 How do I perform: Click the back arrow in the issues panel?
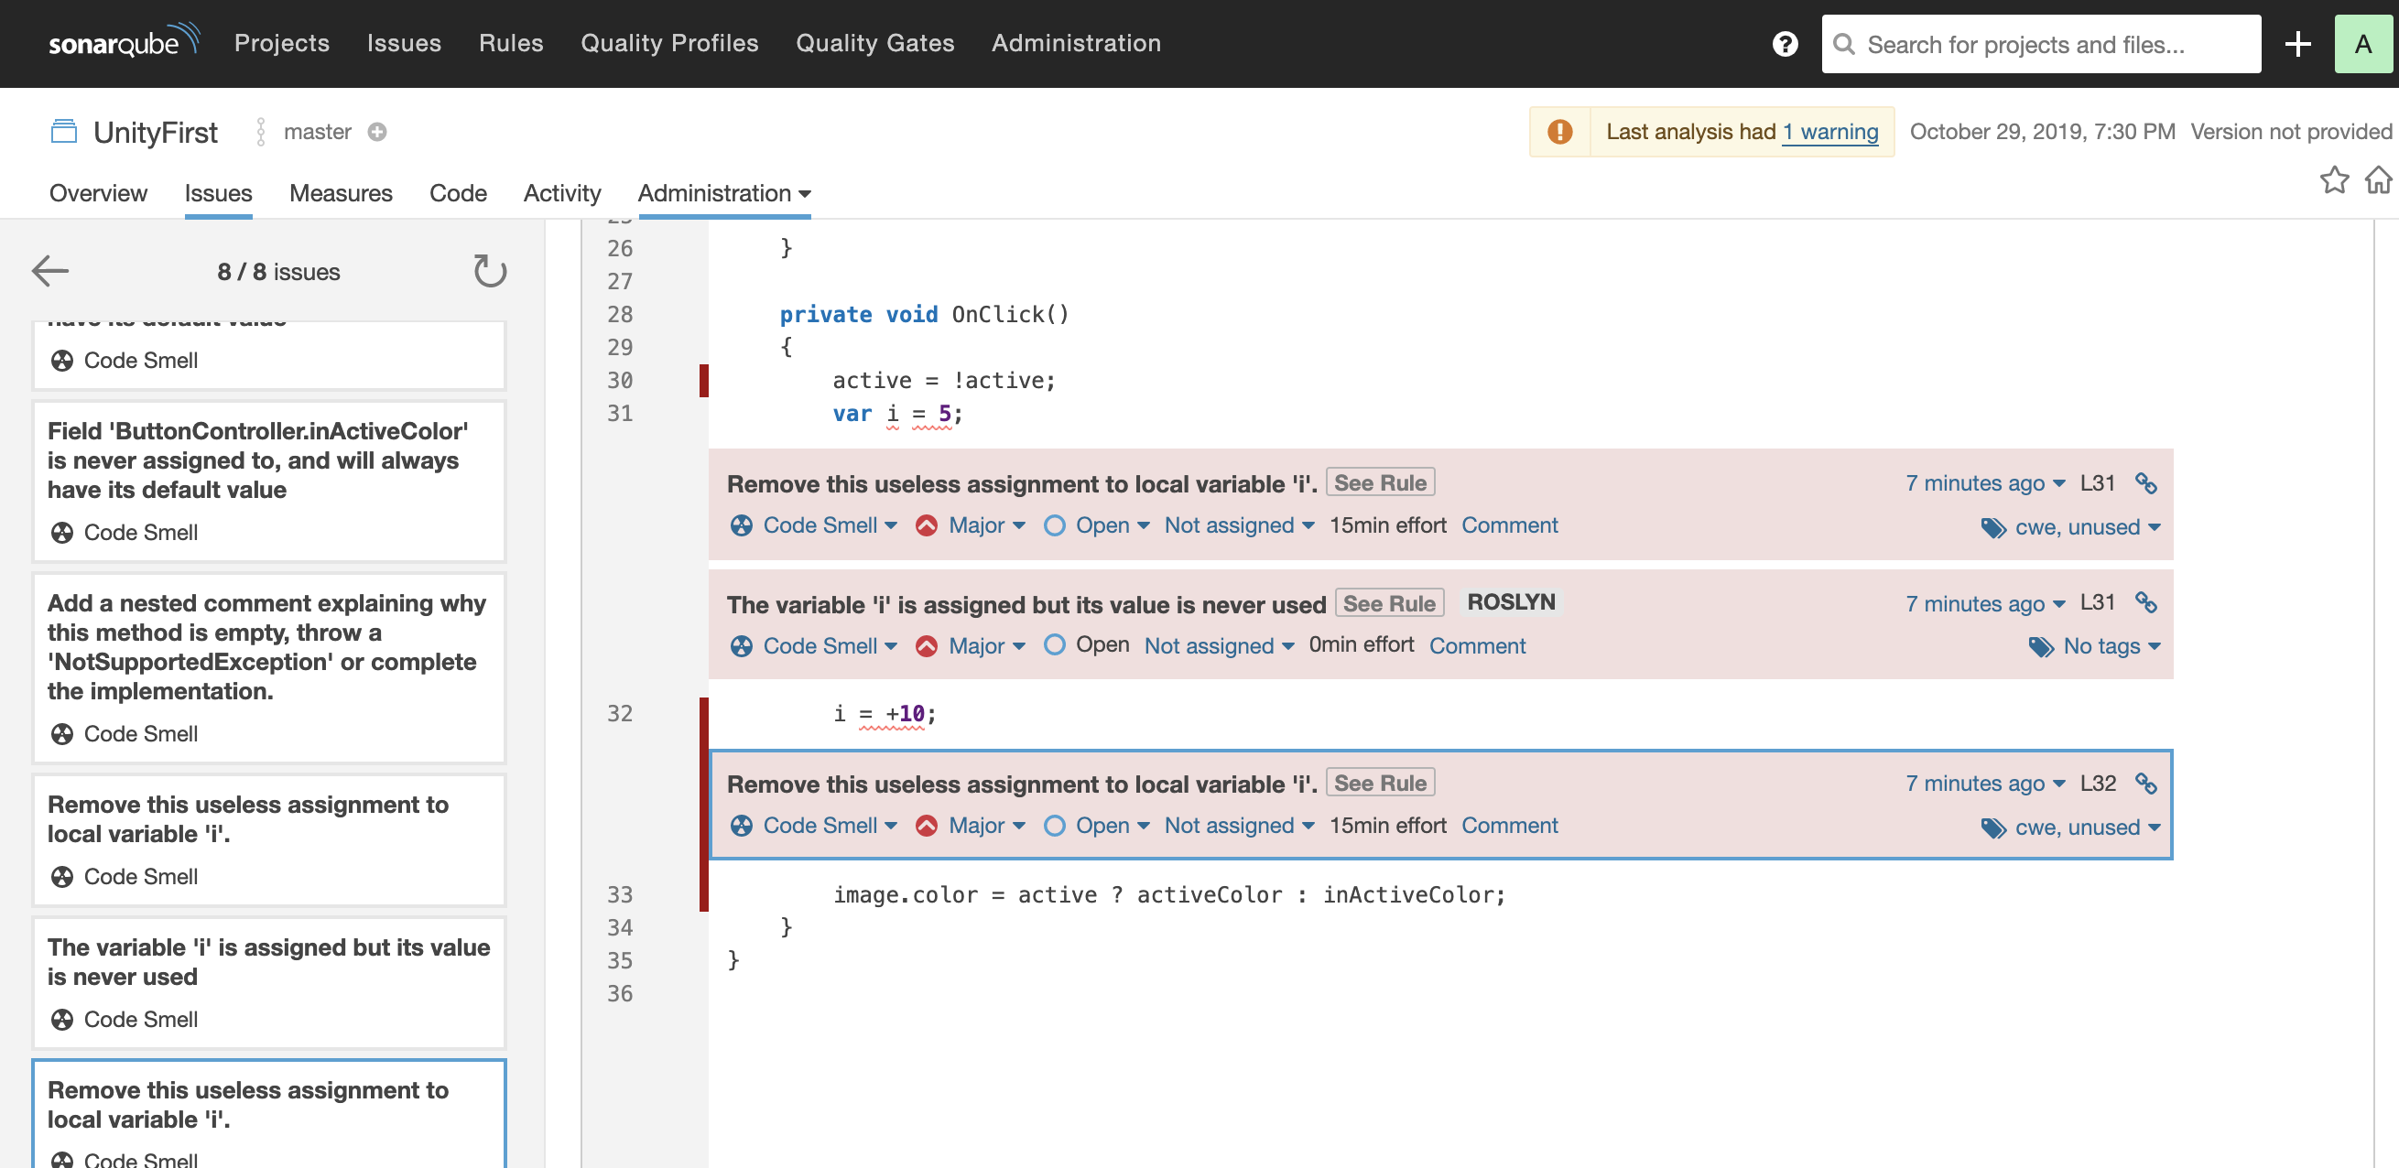pos(49,271)
